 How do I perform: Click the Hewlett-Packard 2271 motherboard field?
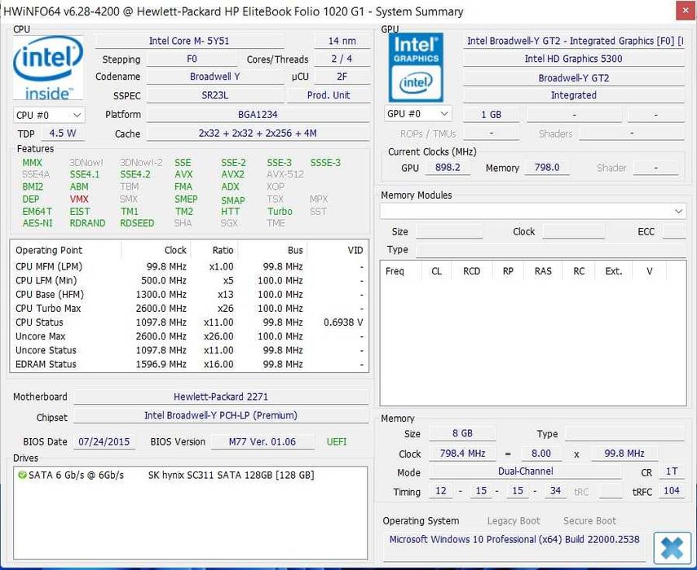click(221, 397)
